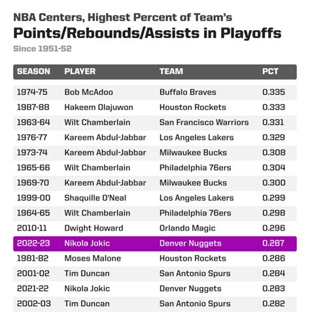Click the 0.298 percentage value

click(274, 213)
